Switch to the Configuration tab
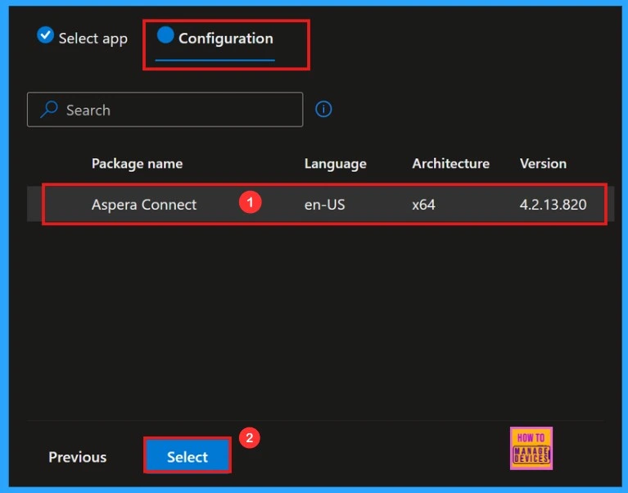The width and height of the screenshot is (628, 493). [x=215, y=38]
